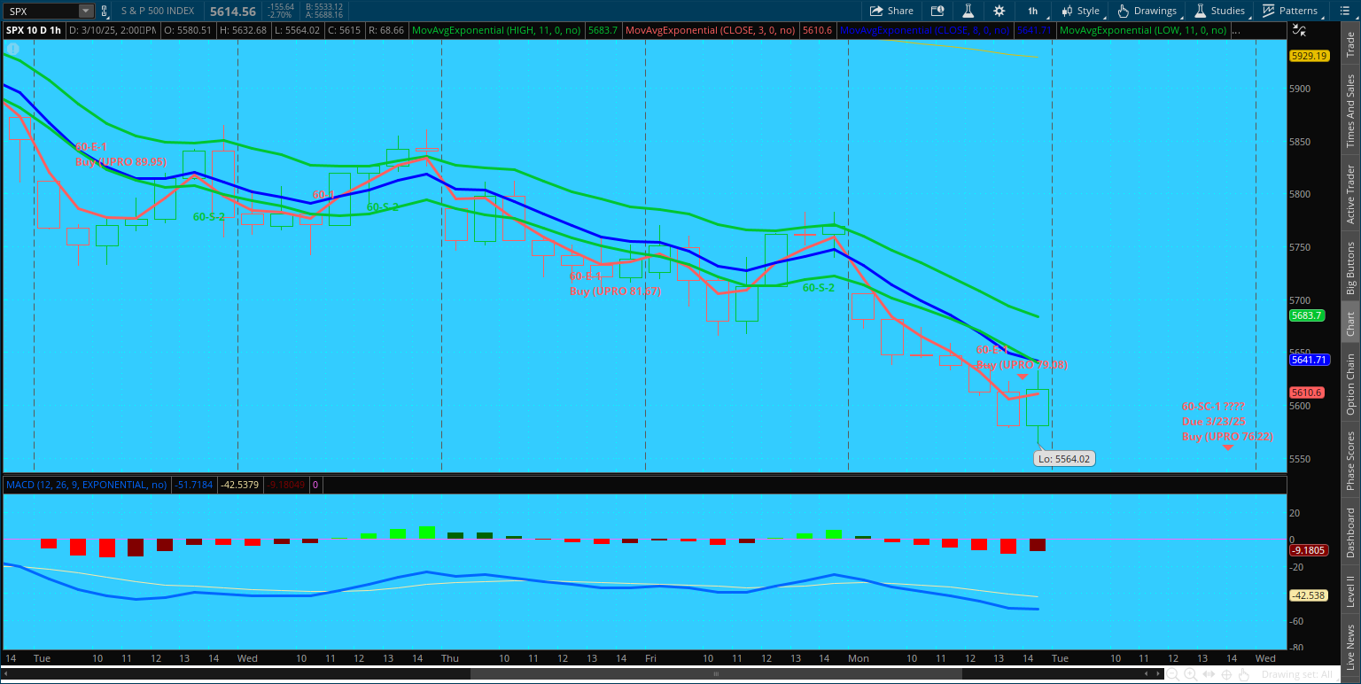Open the Studies menu
The height and width of the screenshot is (684, 1361).
(x=1219, y=11)
